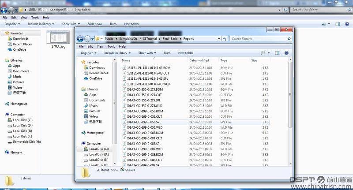
Task: Open the View menu in the back window
Action: [23, 18]
